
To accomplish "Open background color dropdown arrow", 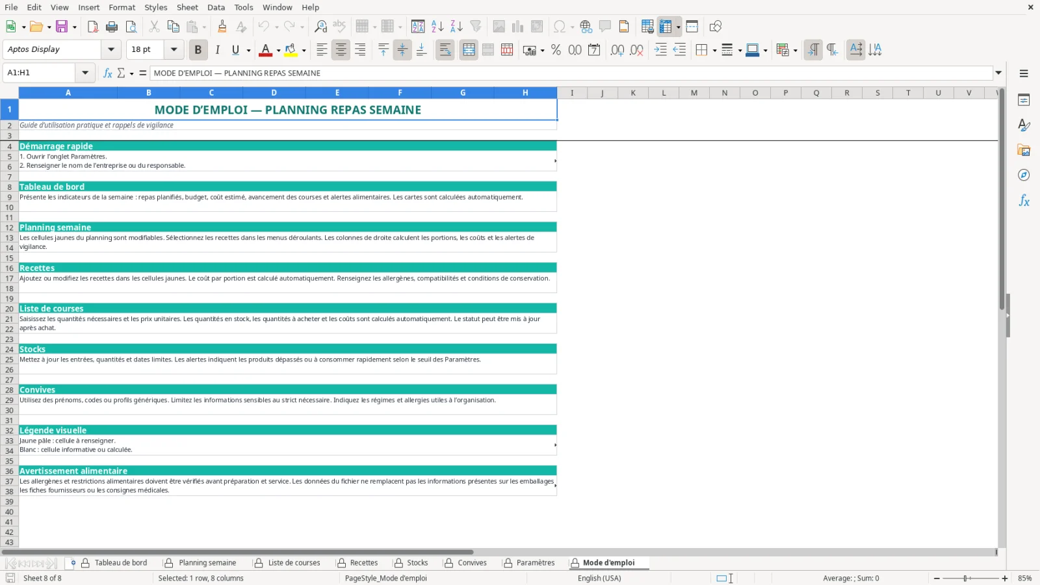I will point(304,50).
